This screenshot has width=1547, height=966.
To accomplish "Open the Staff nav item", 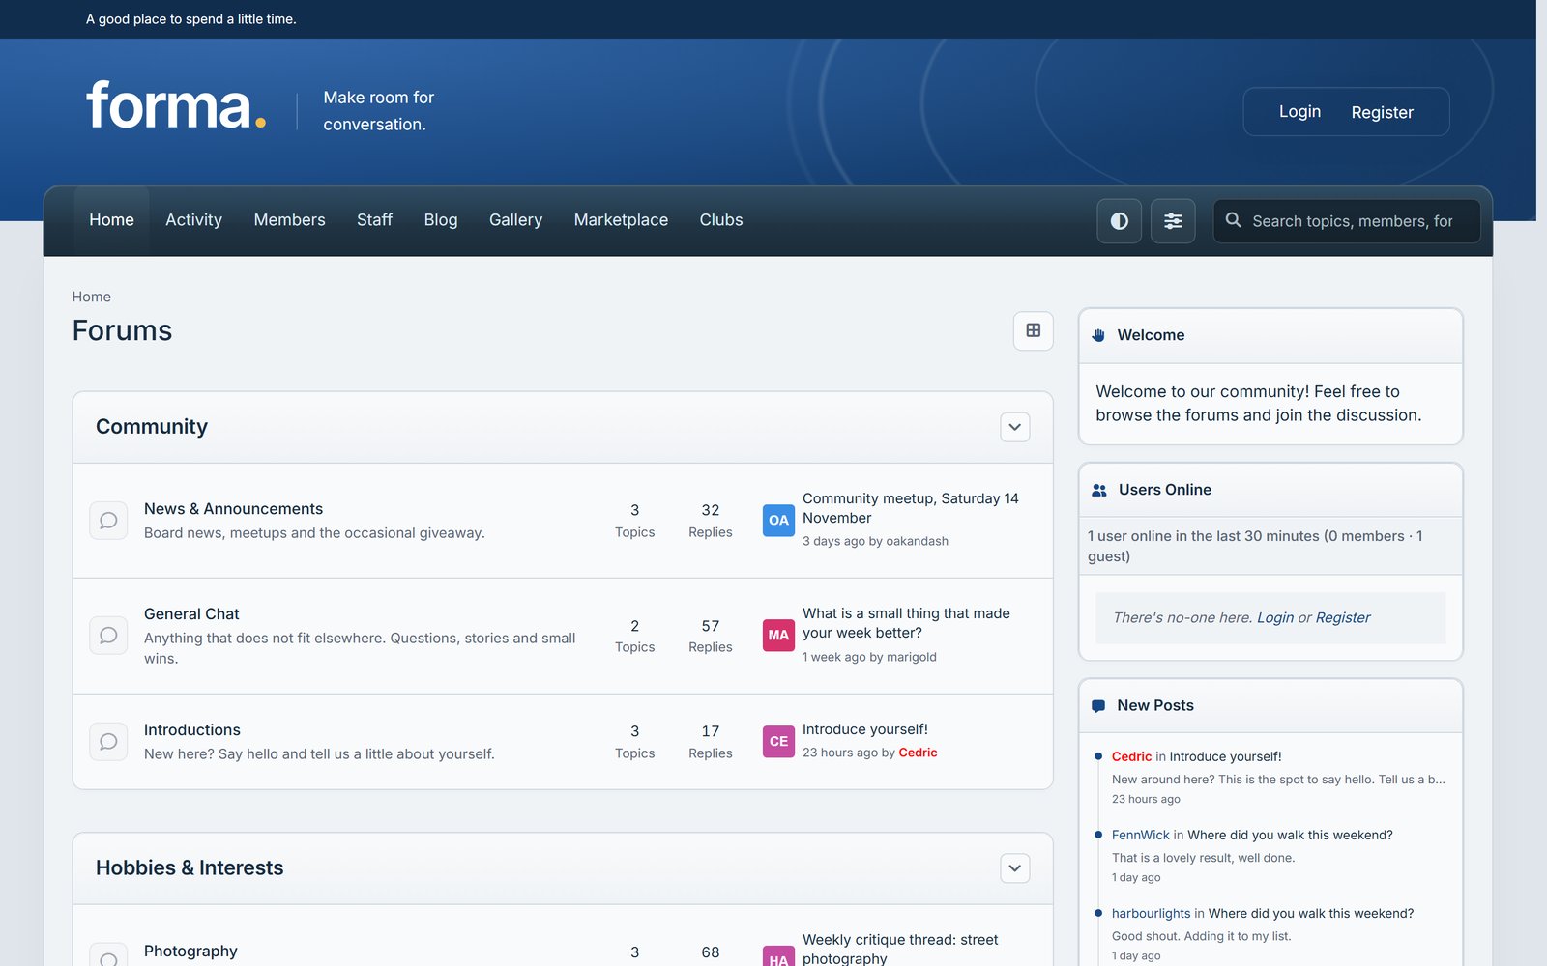I will click(374, 220).
